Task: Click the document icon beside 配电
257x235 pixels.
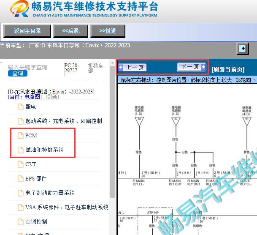Action: click(x=21, y=107)
